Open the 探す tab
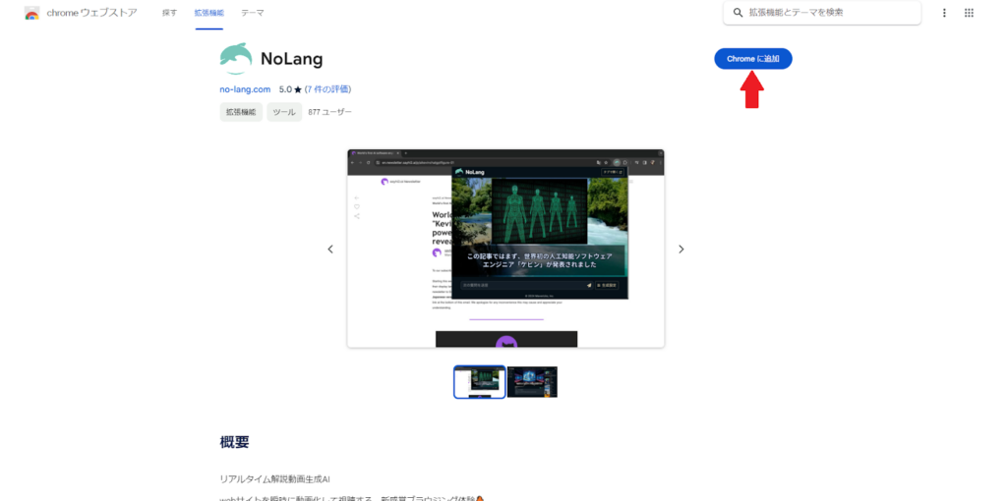This screenshot has width=1007, height=501. [169, 13]
